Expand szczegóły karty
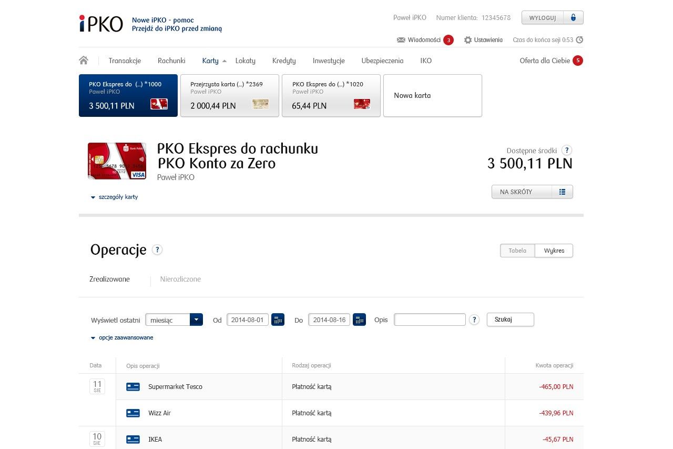Viewport: 673px width, 449px height. tap(114, 197)
